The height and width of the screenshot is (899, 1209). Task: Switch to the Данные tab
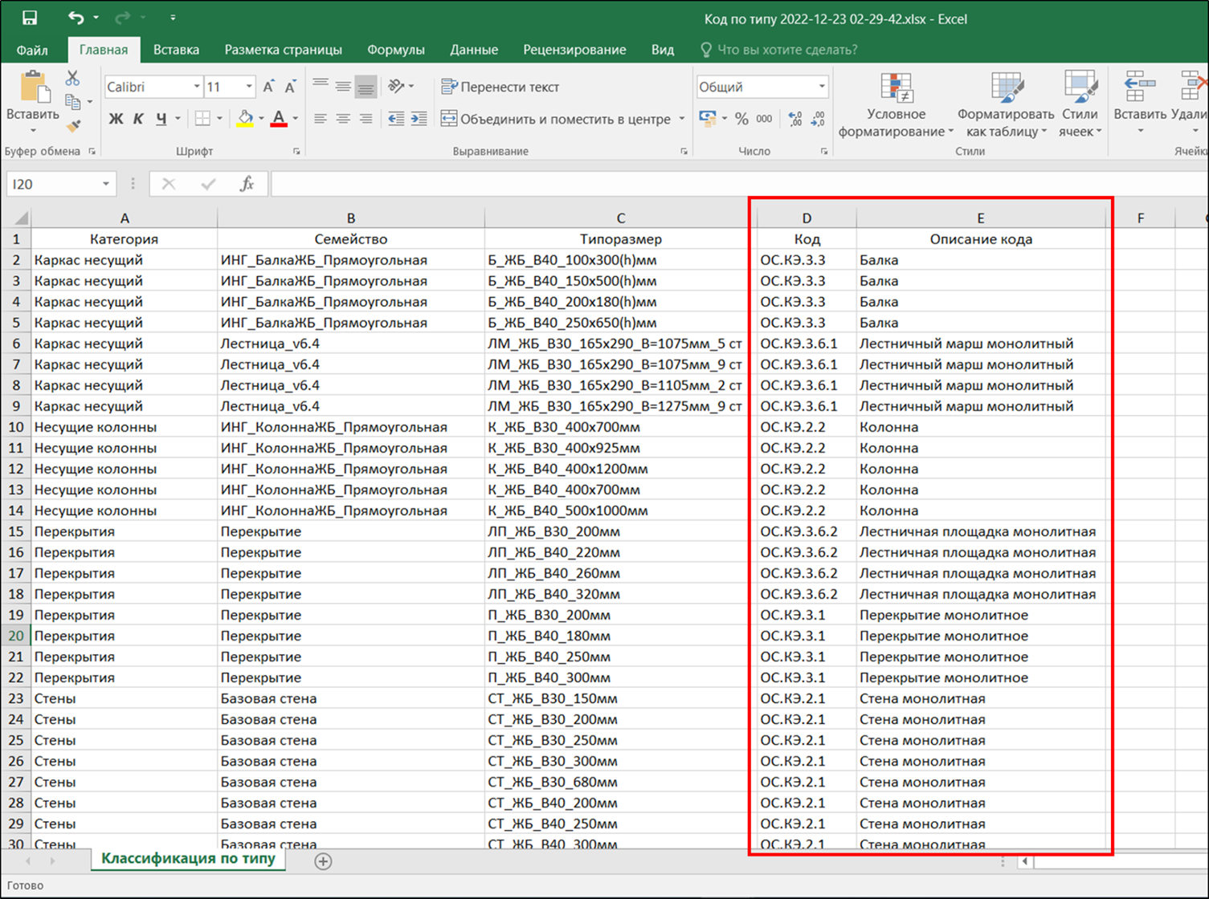click(474, 50)
